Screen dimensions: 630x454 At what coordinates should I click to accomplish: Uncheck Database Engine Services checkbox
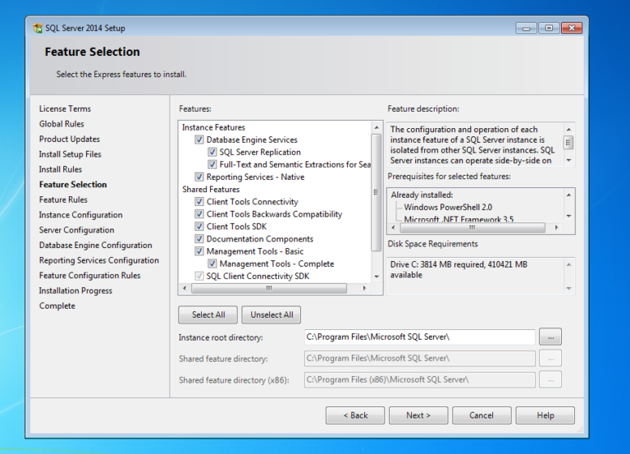[x=199, y=140]
